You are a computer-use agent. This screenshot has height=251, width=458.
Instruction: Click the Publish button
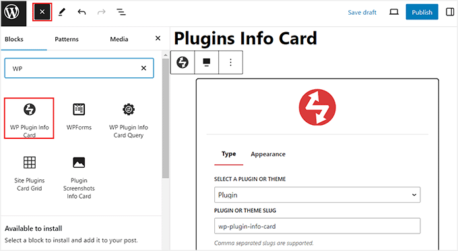click(x=422, y=12)
